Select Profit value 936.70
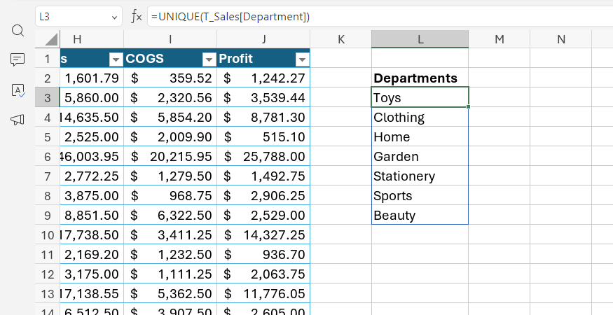The image size is (613, 315). tap(263, 254)
